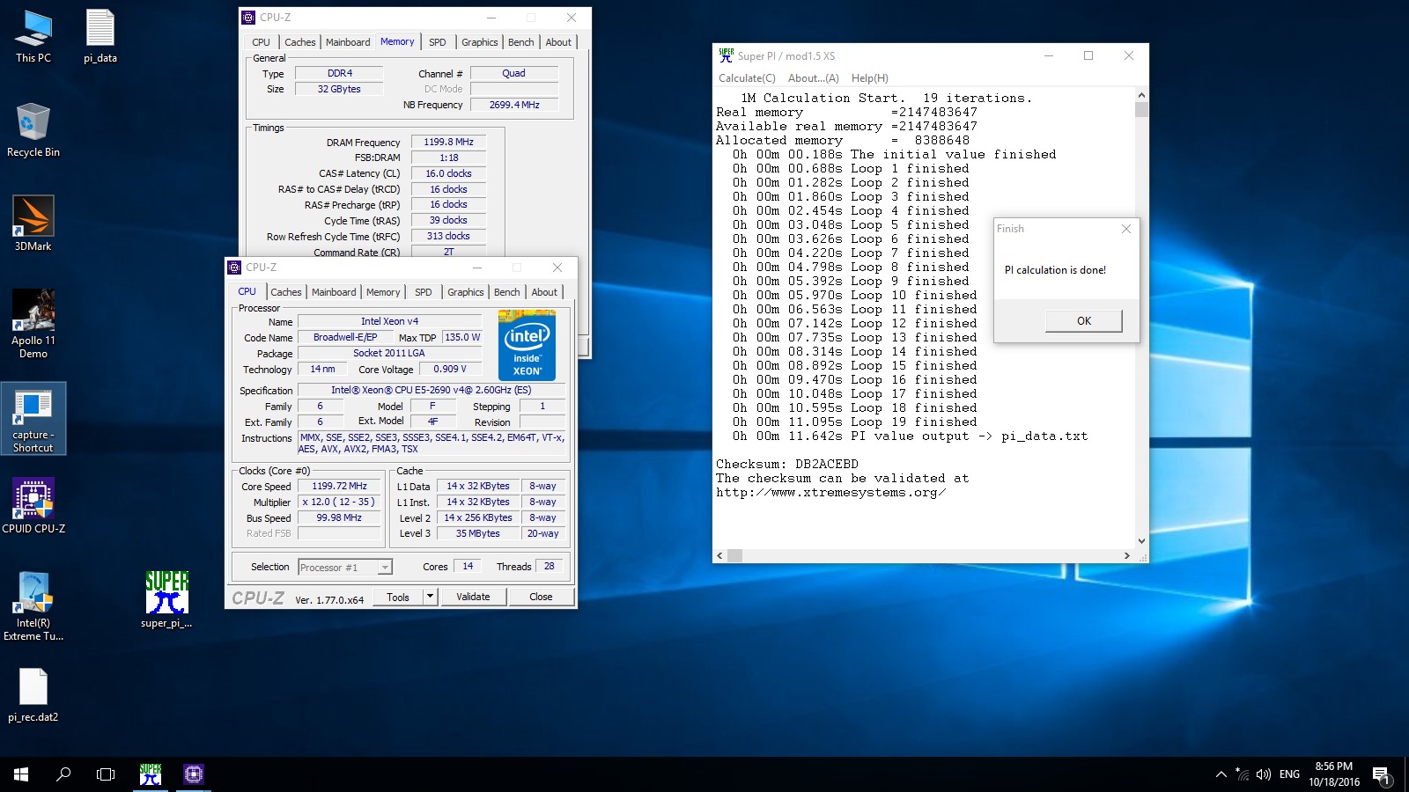Expand the Tools dropdown arrow
Viewport: 1409px width, 792px height.
430,597
